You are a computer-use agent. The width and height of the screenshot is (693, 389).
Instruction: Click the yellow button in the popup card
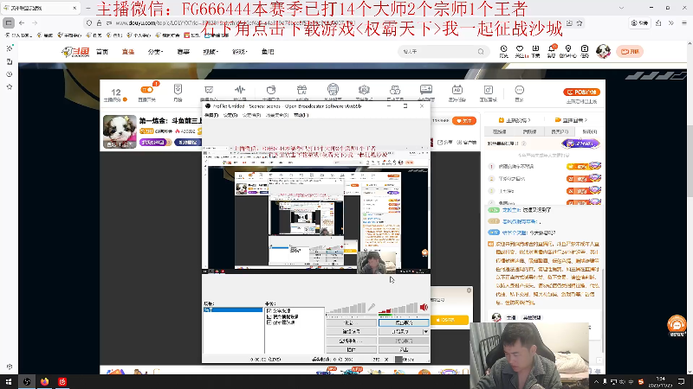tap(448, 320)
